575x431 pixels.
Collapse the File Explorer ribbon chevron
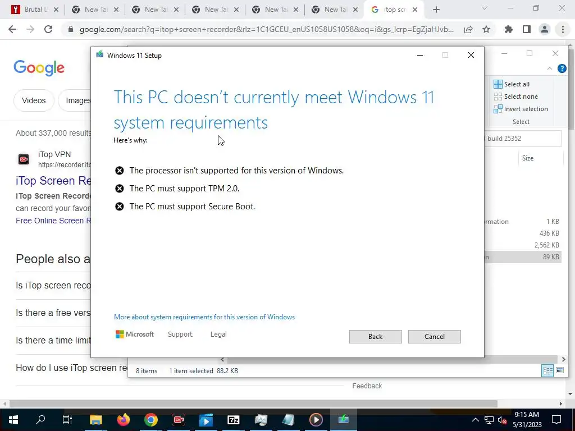(549, 68)
